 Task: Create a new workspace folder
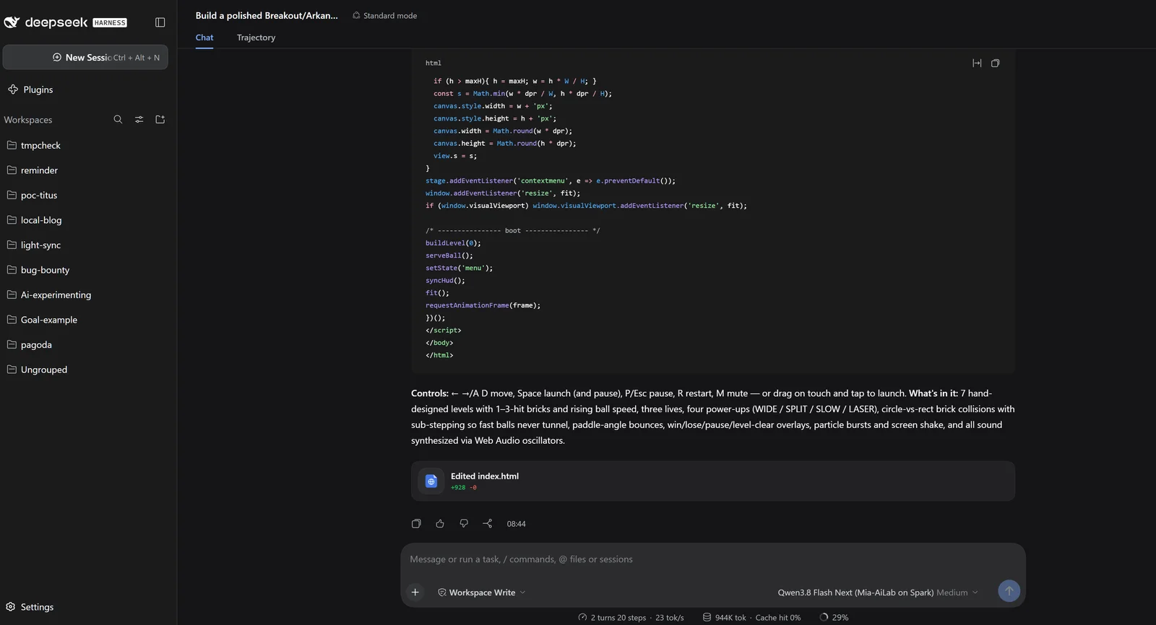(x=160, y=119)
